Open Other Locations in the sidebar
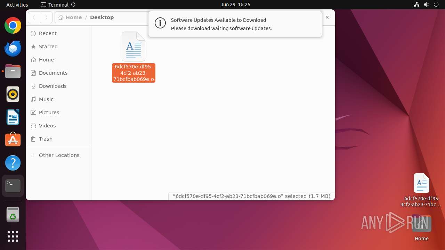 pos(58,155)
